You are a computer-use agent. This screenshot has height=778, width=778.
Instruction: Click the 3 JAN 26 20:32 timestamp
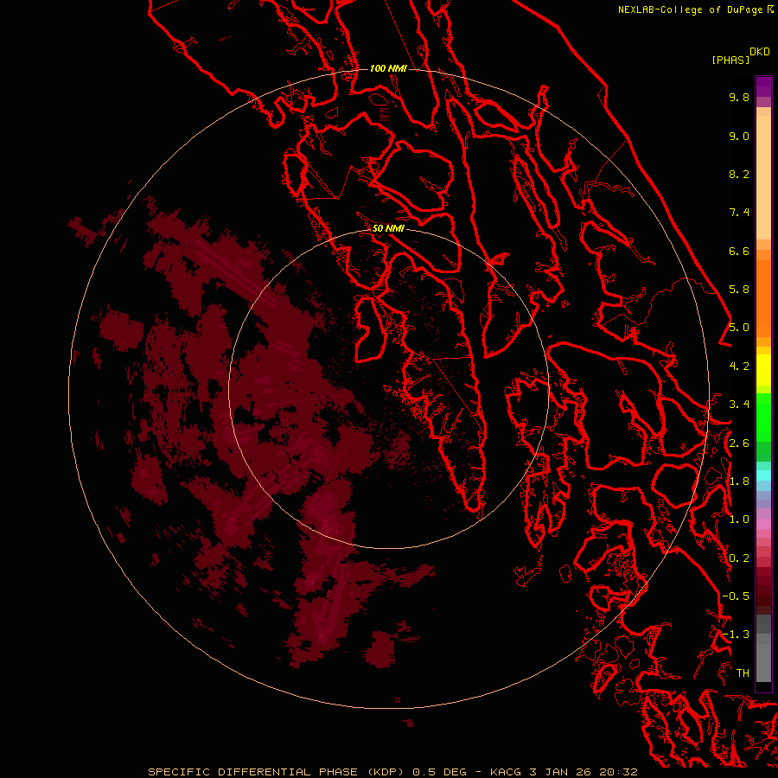click(583, 772)
